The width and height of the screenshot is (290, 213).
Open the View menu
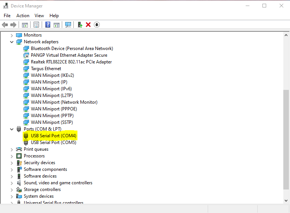point(39,15)
